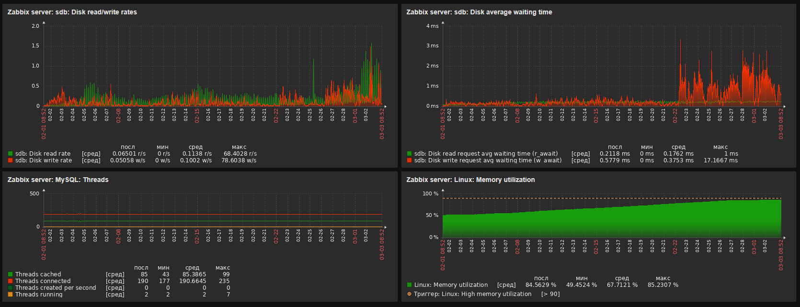
Task: Click the '02-01 08:52' start date in disk rates graph
Action: click(x=44, y=124)
